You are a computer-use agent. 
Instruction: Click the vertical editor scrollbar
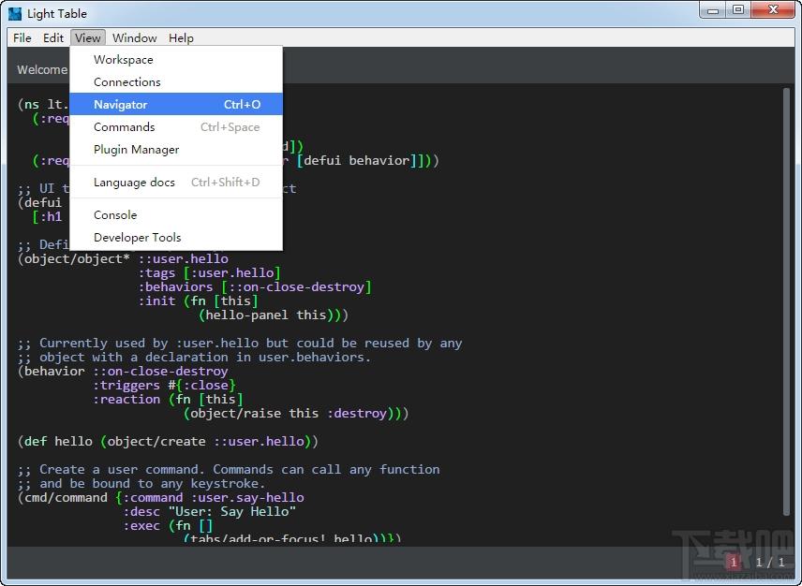pos(786,301)
